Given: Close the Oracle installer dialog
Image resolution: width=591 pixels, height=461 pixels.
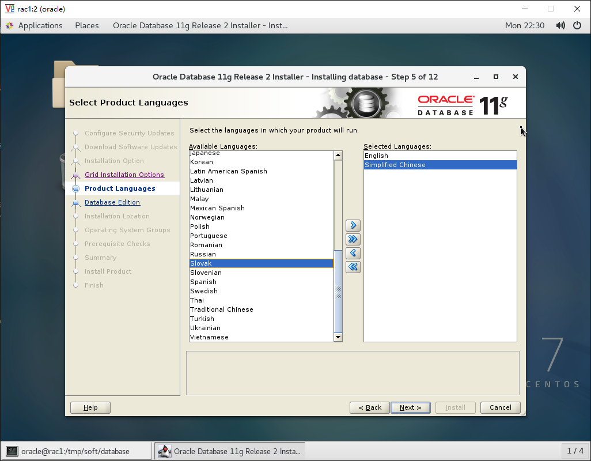Looking at the screenshot, I should (516, 77).
